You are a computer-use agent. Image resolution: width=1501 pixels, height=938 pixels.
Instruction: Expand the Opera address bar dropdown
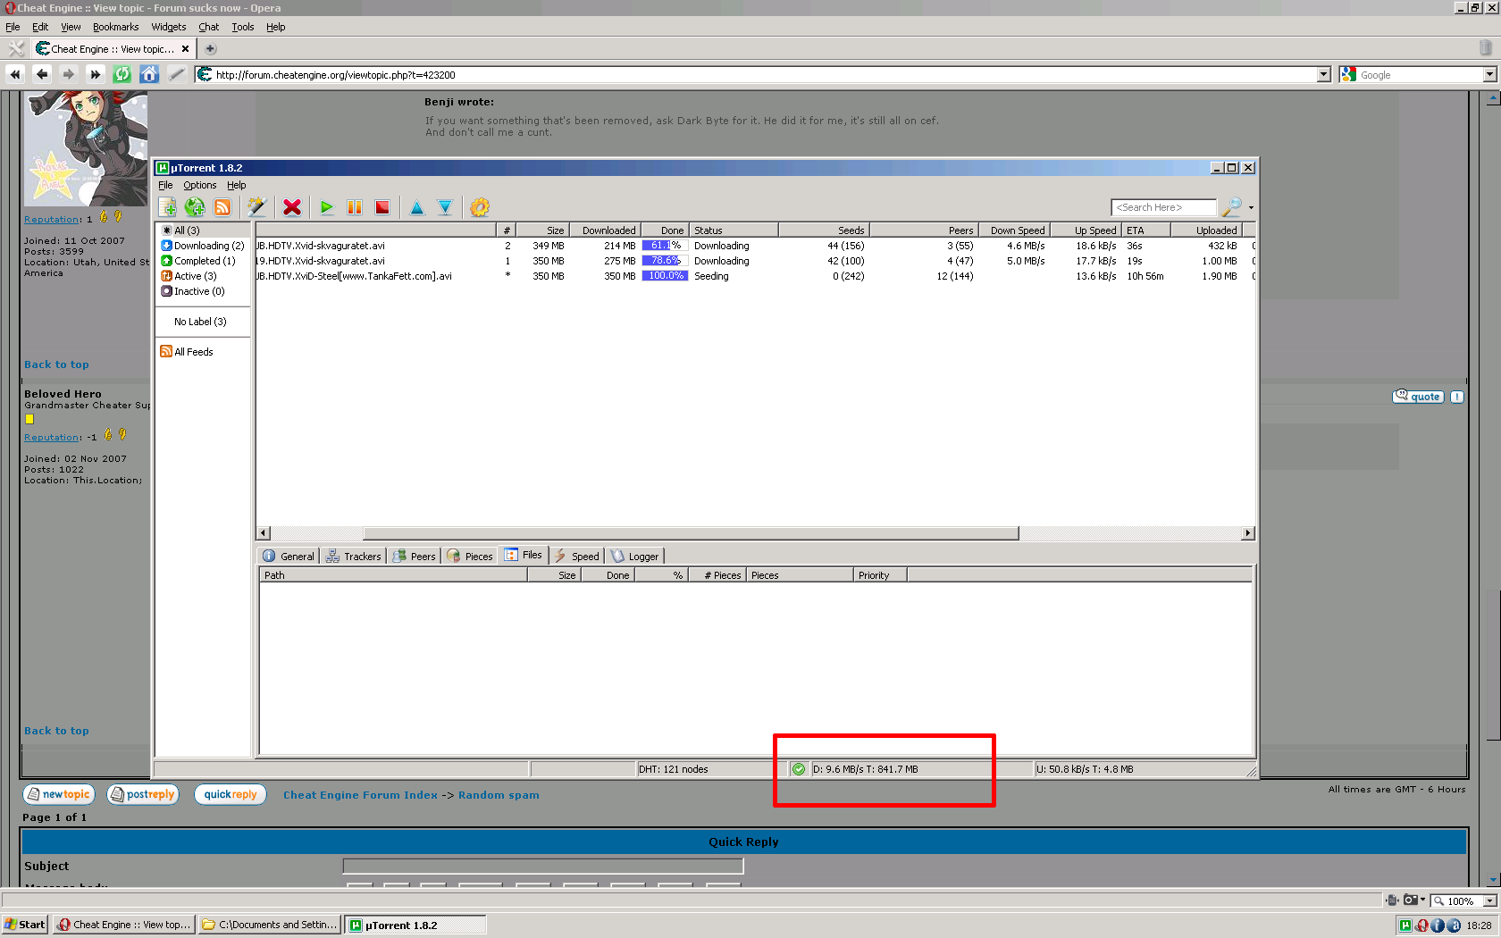1324,75
